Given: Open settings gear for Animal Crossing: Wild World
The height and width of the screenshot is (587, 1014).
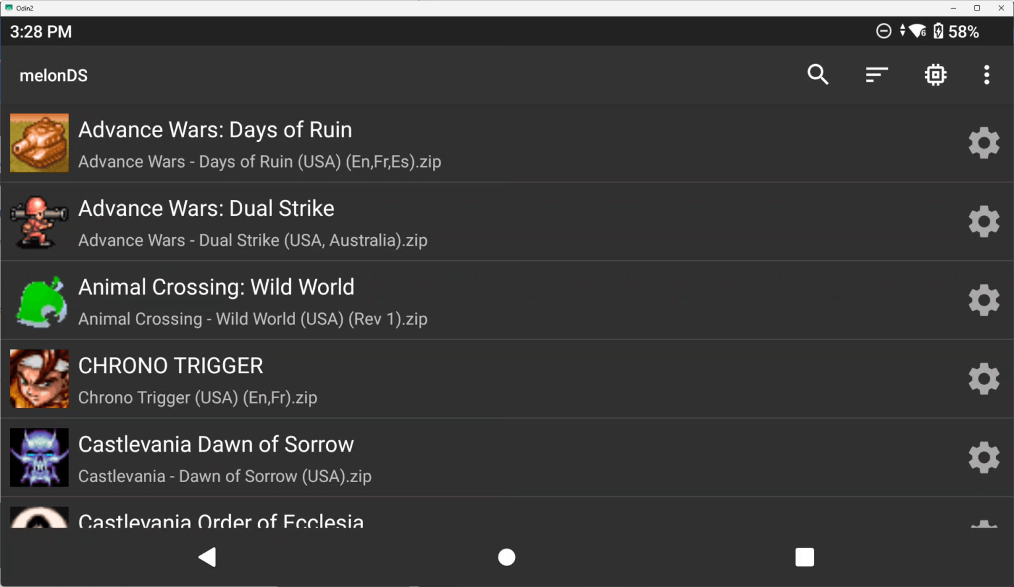Looking at the screenshot, I should 984,300.
